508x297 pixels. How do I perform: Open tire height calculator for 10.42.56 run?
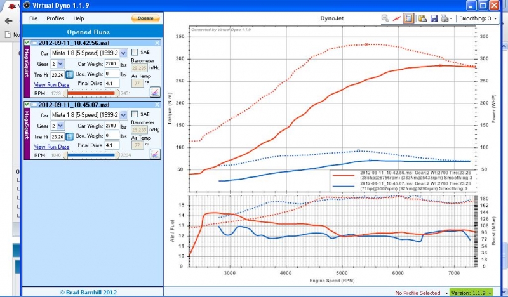[69, 74]
